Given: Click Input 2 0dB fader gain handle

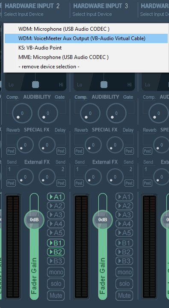Looking at the screenshot, I should click(x=34, y=220).
